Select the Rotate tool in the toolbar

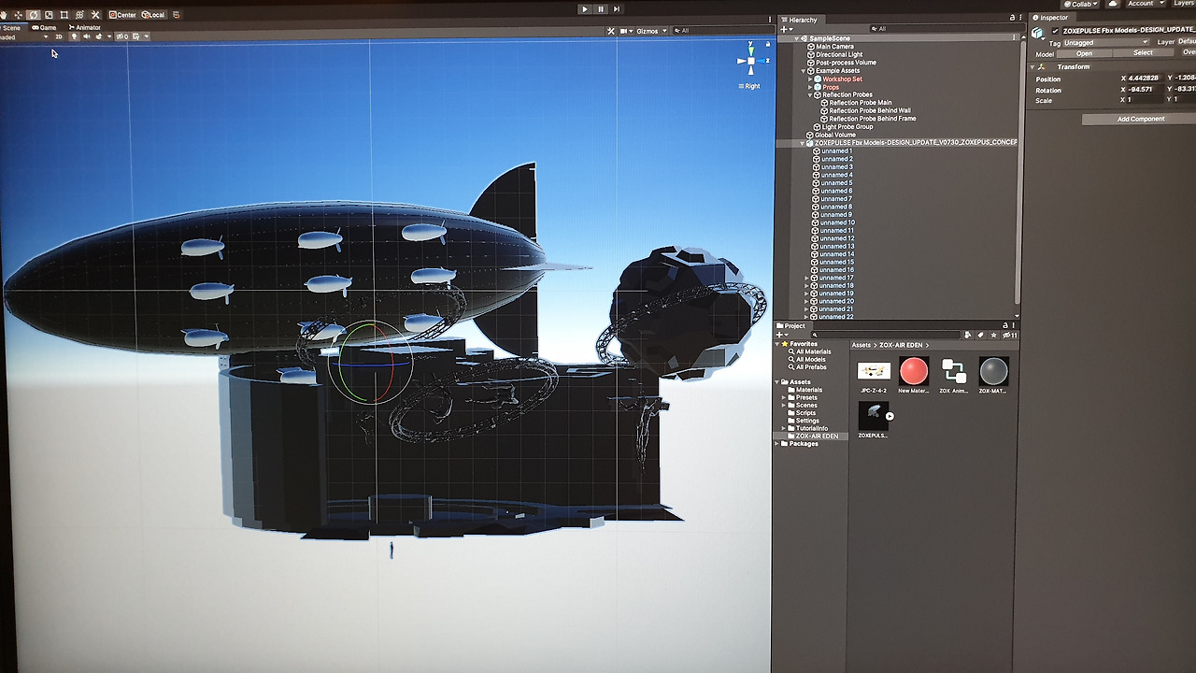coord(34,15)
